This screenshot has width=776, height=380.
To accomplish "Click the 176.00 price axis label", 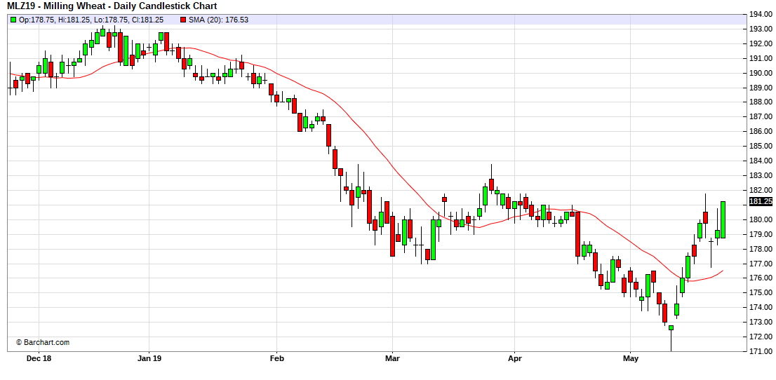I will 761,278.
